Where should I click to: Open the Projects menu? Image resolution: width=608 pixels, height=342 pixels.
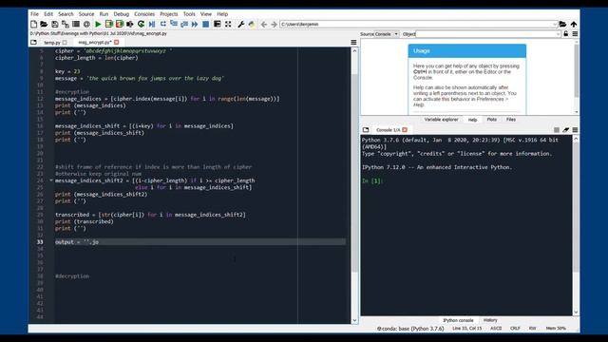click(169, 14)
